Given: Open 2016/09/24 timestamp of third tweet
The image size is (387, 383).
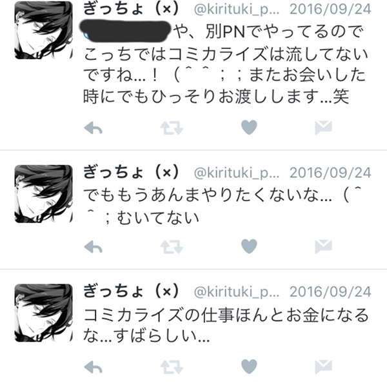Looking at the screenshot, I should tap(330, 291).
